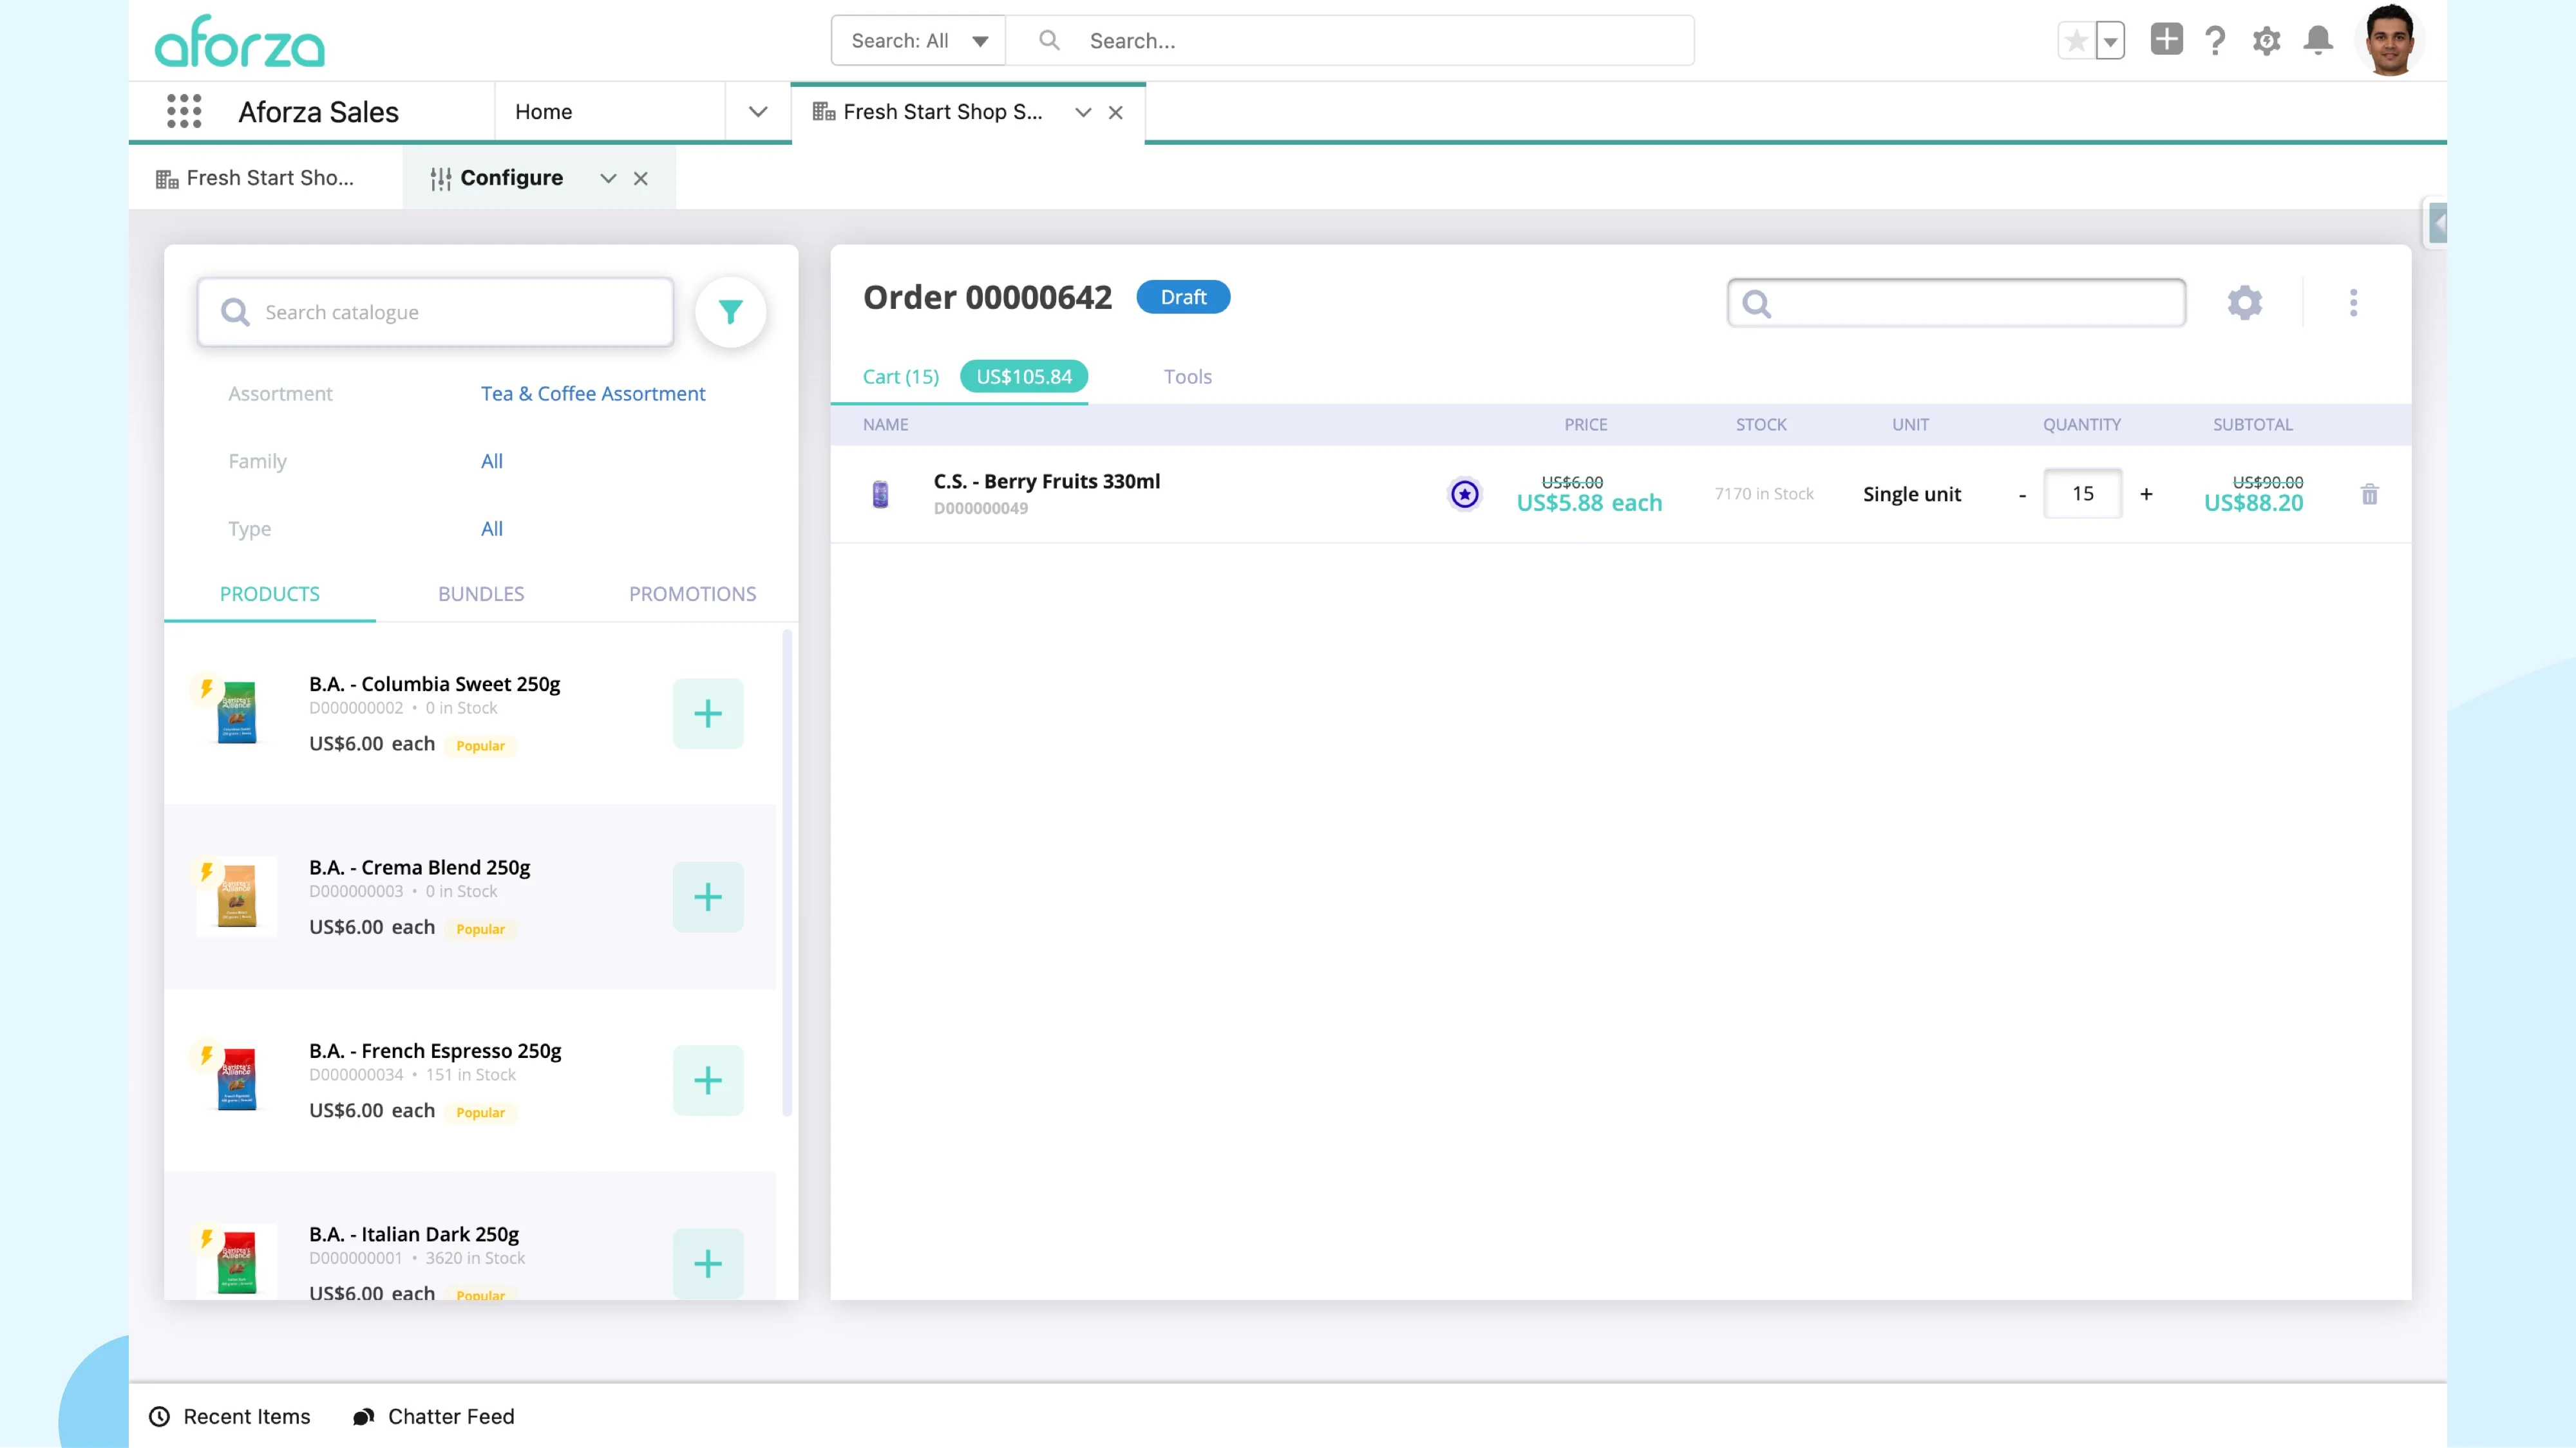Add B.A. - Italian Dark 250g to cart
Screen dimensions: 2576x1448
[x=708, y=1264]
